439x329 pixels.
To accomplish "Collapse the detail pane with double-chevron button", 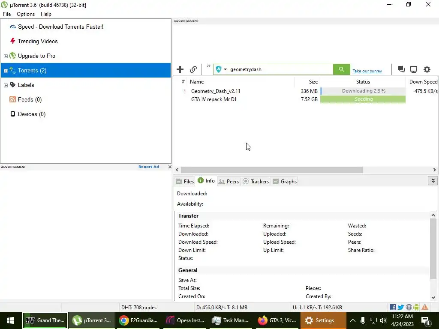I will click(x=433, y=181).
